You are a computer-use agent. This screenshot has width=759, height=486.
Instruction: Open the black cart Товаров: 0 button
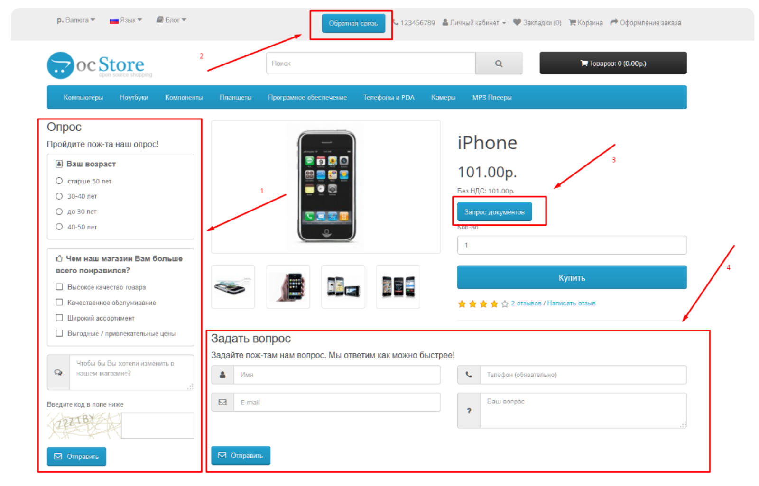[613, 63]
